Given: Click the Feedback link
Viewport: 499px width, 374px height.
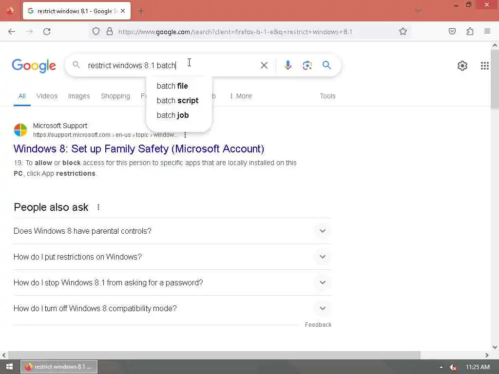Looking at the screenshot, I should [x=318, y=325].
